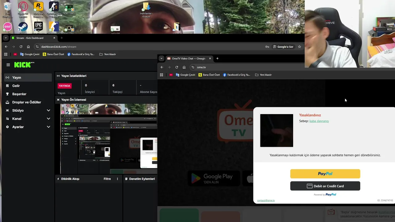Open the Epic Games desktop shortcut
395x222 pixels.
click(38, 27)
